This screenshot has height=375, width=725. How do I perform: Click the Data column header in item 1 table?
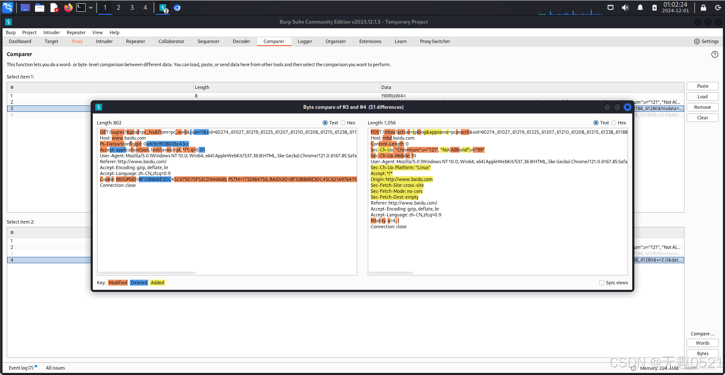tap(531, 87)
